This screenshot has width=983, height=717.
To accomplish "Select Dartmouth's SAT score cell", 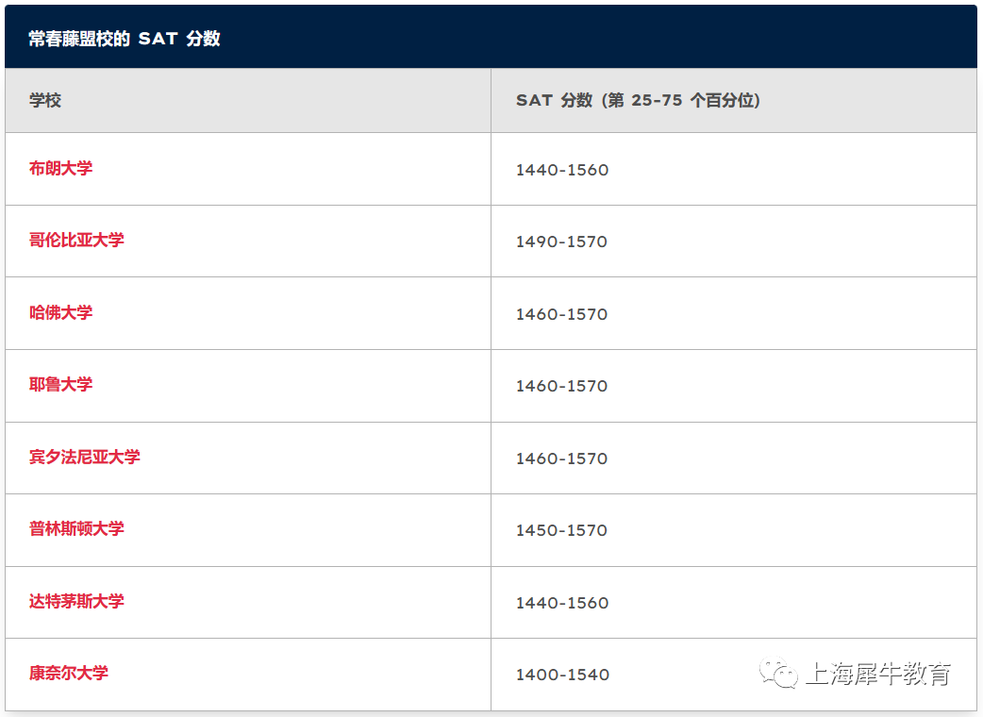I will 734,602.
